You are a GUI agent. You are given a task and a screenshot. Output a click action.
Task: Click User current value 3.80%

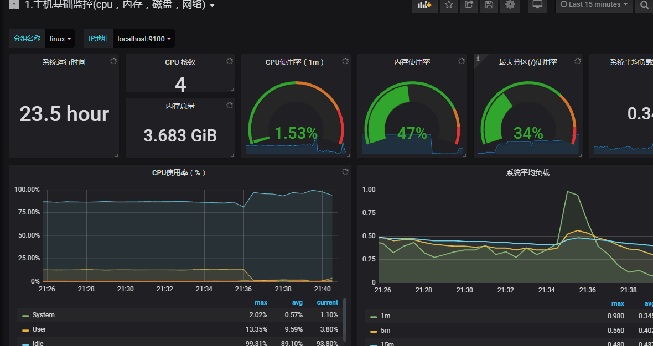coord(329,329)
